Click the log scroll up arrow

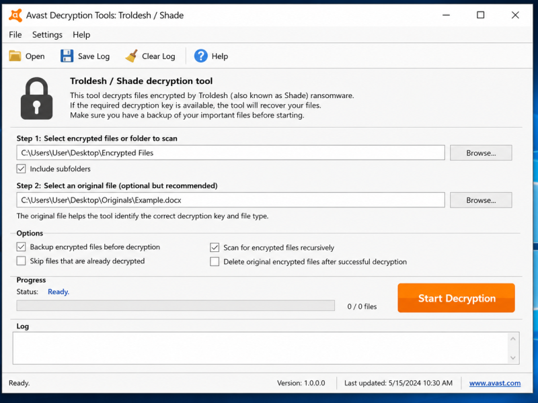(513, 339)
